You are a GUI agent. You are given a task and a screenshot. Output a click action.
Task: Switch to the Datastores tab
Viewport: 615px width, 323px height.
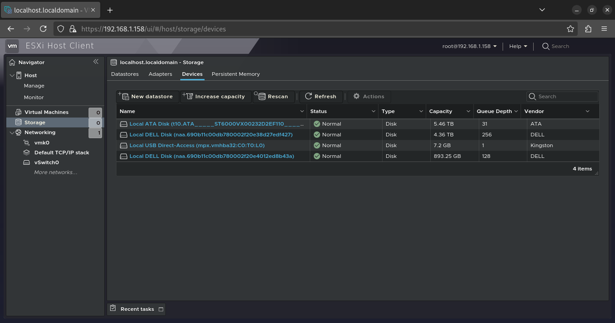tap(125, 74)
